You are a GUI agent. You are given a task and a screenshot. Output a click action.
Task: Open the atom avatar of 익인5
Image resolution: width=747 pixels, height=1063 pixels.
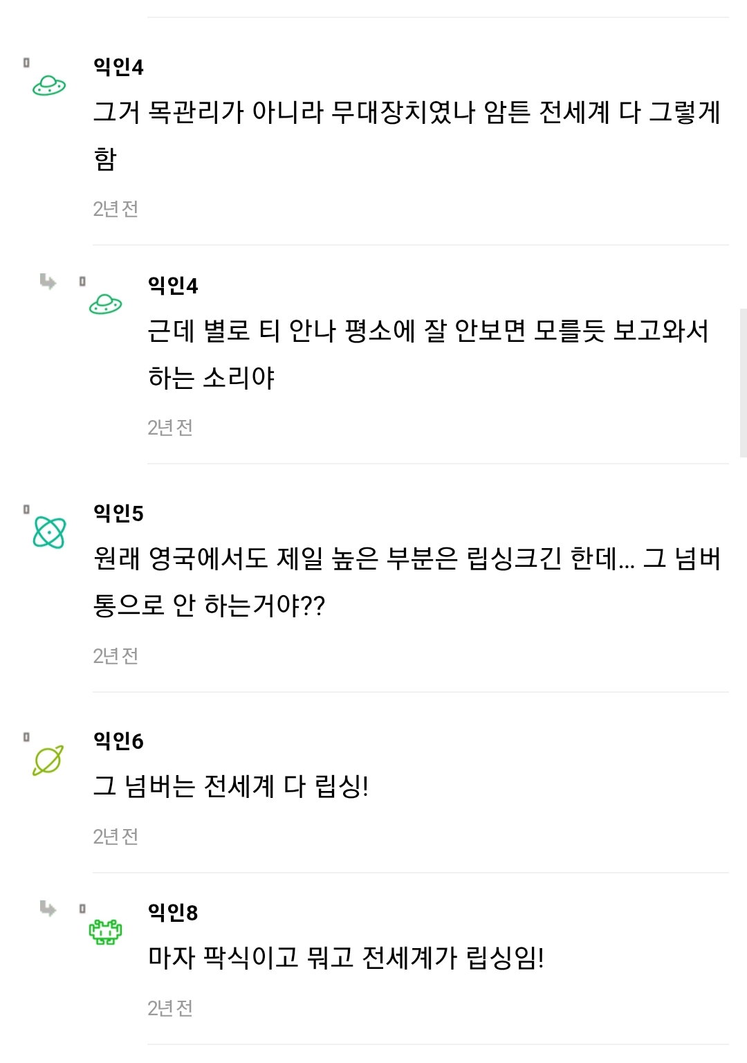pos(49,532)
